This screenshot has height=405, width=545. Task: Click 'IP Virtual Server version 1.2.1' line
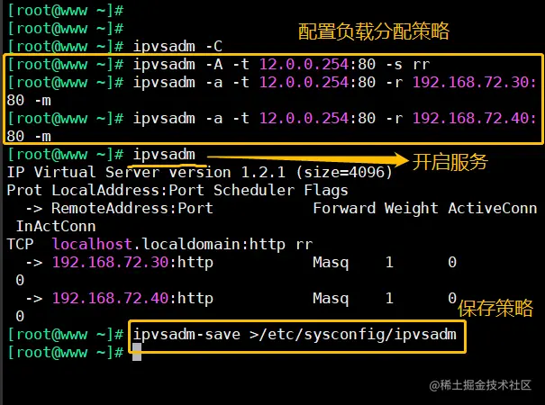pos(146,172)
